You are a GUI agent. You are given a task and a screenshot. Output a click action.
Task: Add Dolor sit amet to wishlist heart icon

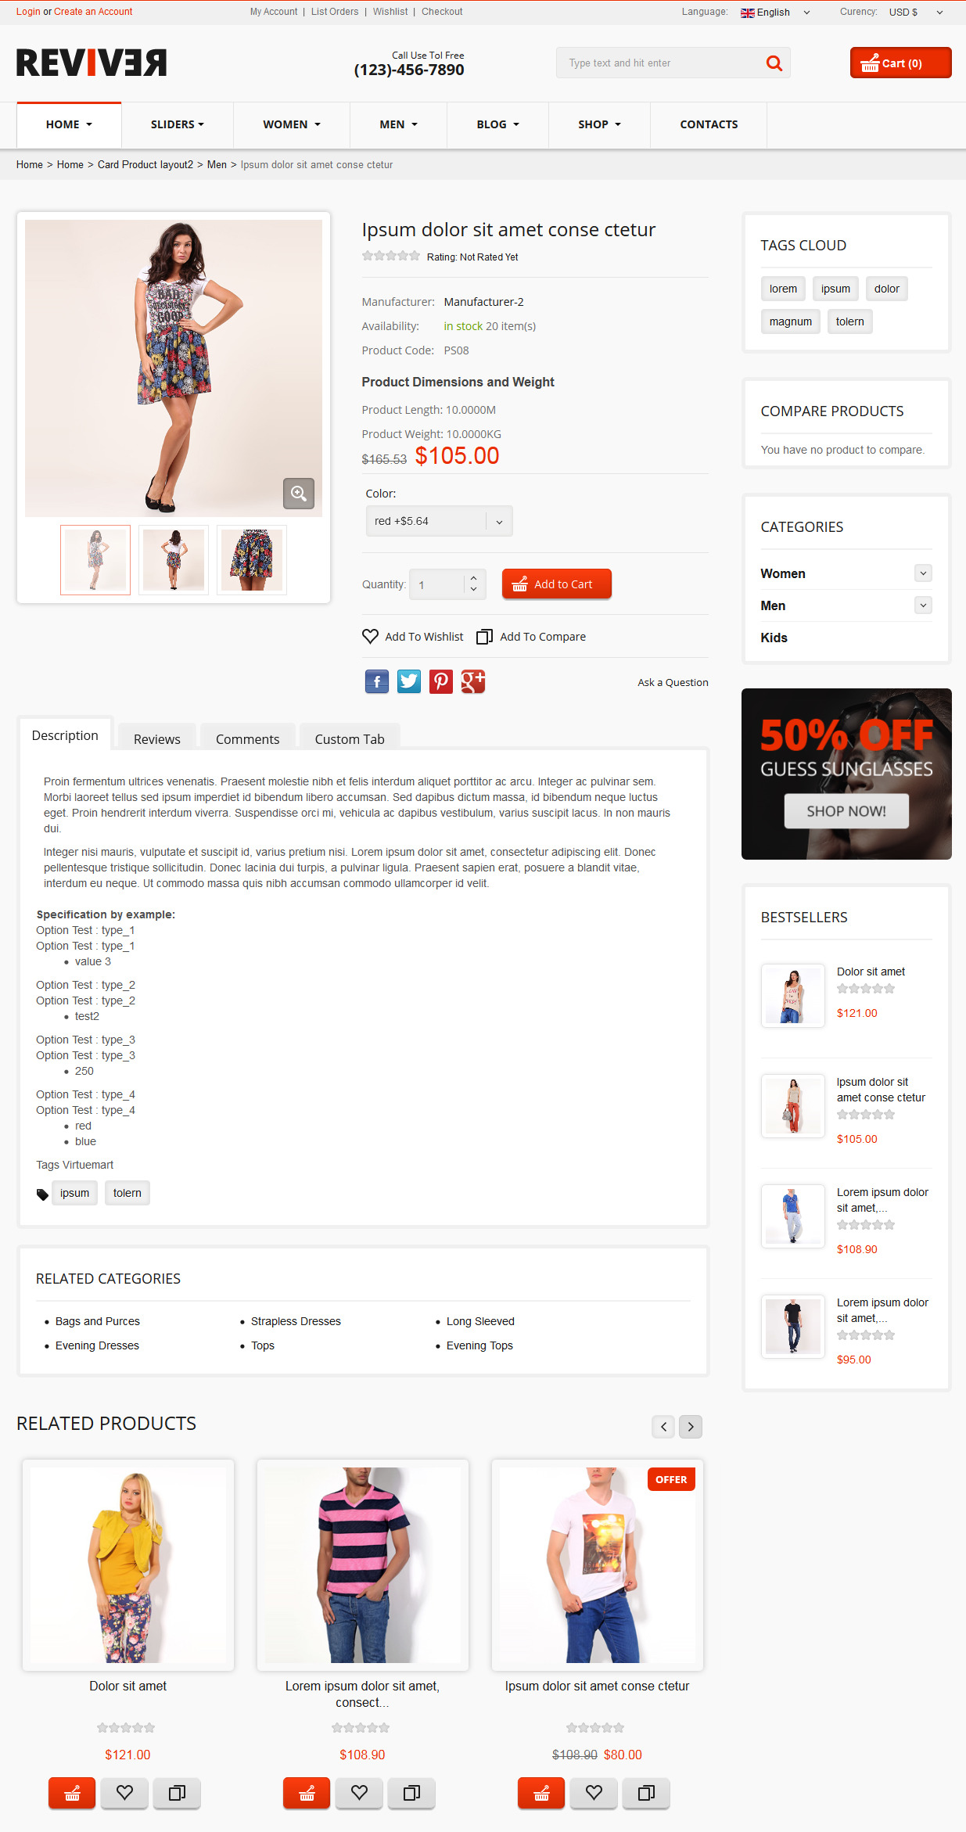[124, 1792]
